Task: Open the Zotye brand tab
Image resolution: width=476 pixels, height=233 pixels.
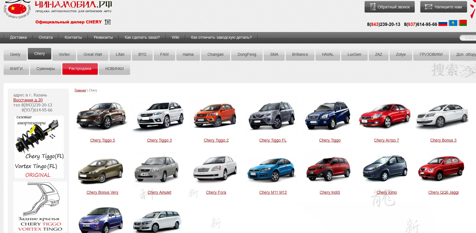Action: coord(401,55)
